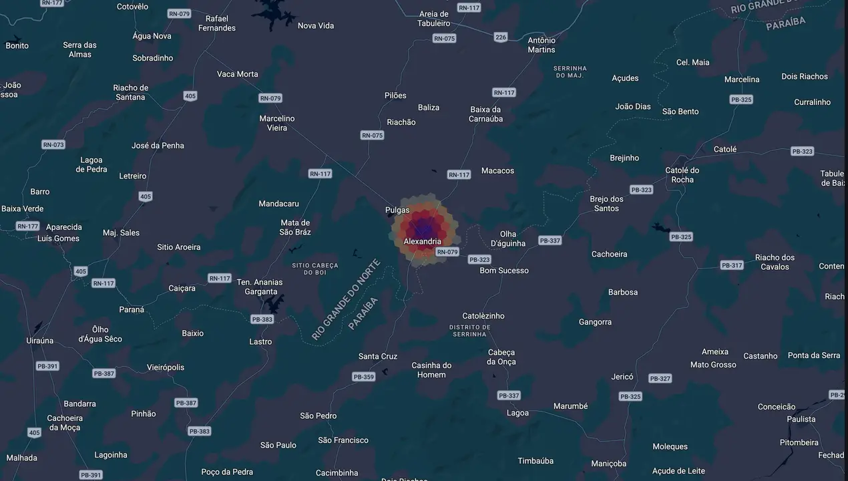Click the Serra das Almas label
Screen dimensions: 848x481
80,50
